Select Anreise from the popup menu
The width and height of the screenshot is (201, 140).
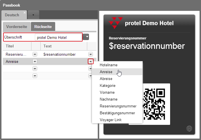click(x=117, y=72)
